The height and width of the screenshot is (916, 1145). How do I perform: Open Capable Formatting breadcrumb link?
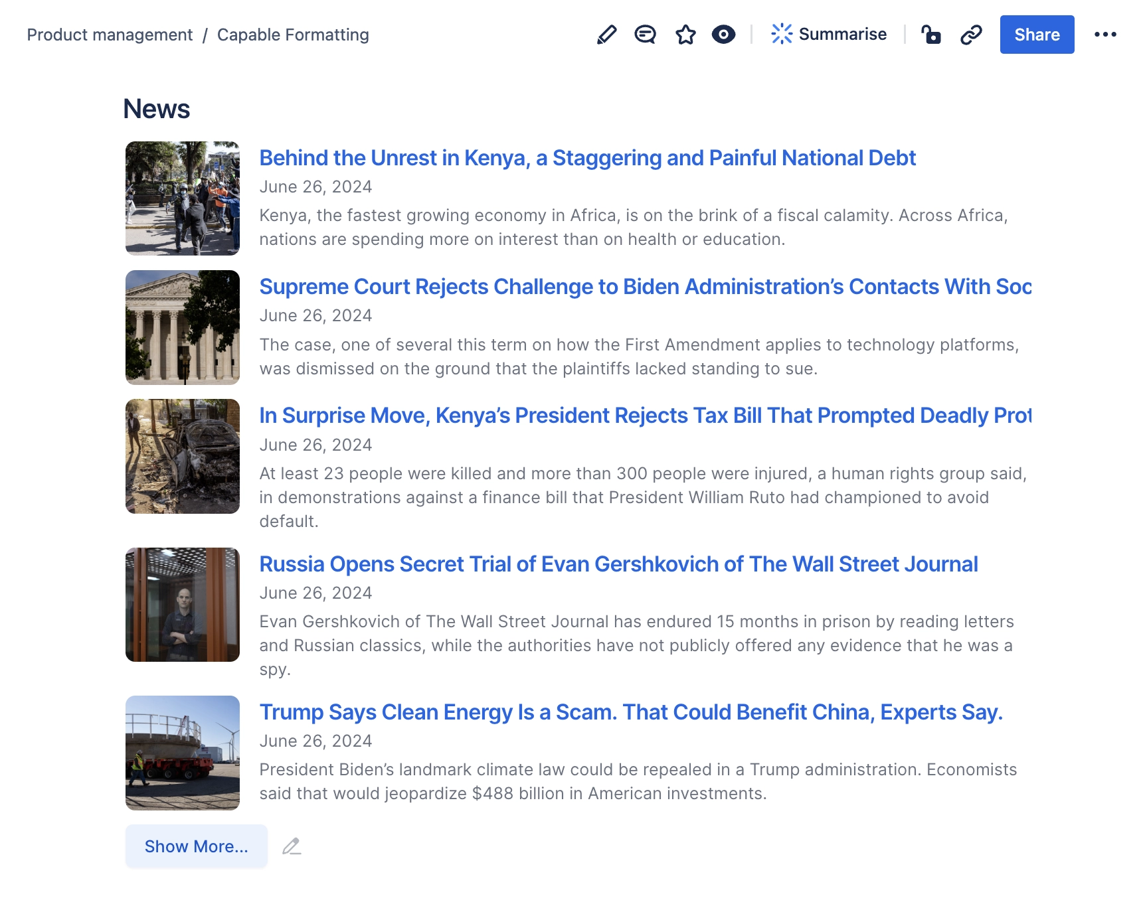point(293,35)
